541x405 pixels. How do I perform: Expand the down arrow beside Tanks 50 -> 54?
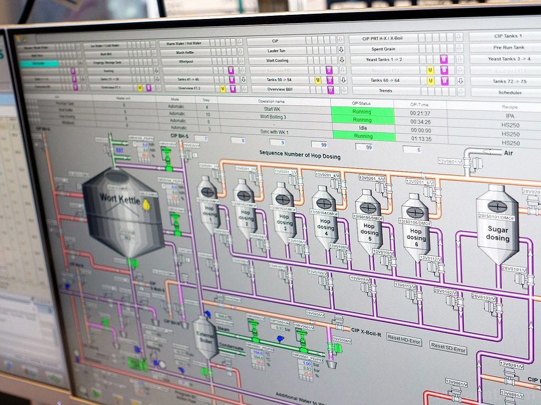(343, 80)
